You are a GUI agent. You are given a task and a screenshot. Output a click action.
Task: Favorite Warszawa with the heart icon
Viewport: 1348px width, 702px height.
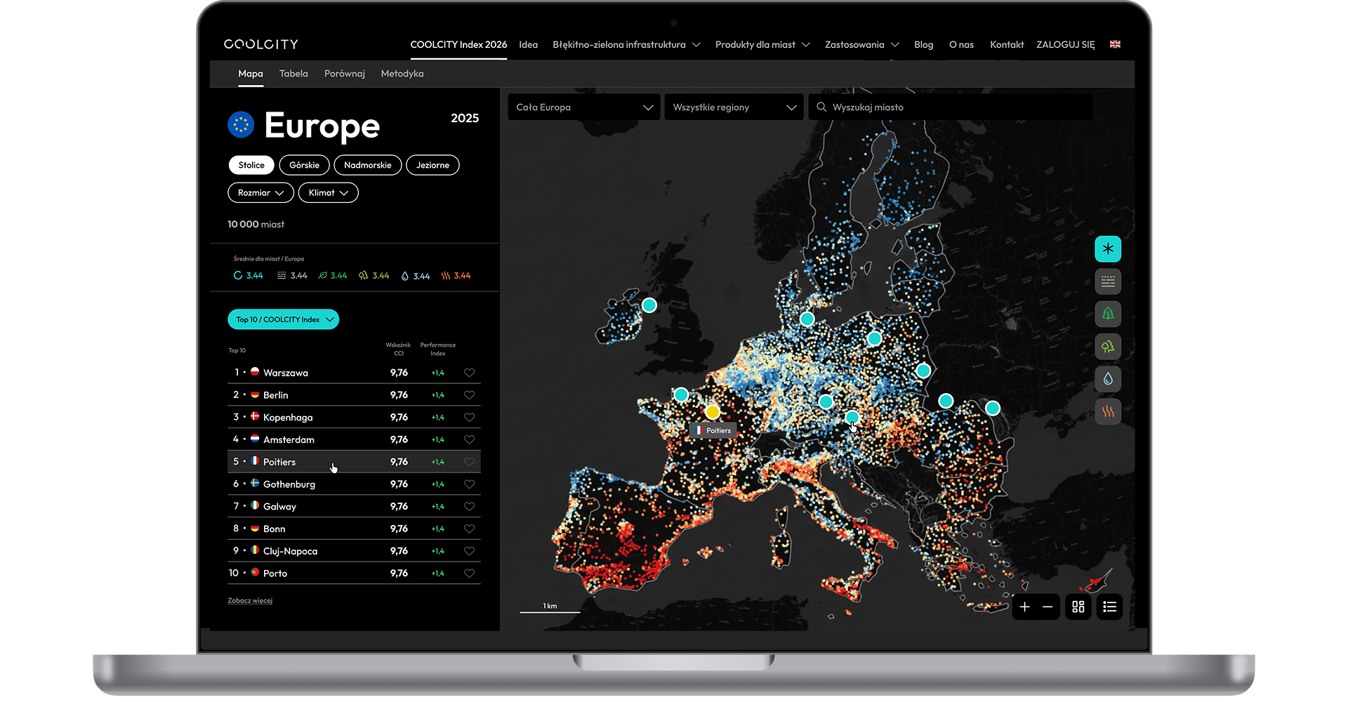point(470,373)
